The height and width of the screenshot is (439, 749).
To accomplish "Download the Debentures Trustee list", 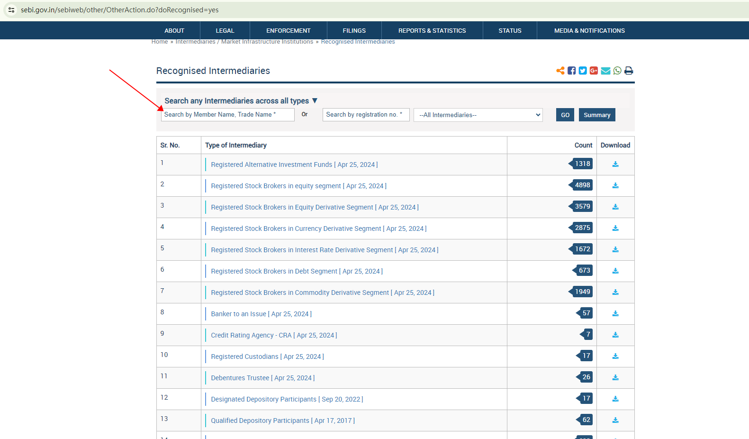I will tap(615, 377).
